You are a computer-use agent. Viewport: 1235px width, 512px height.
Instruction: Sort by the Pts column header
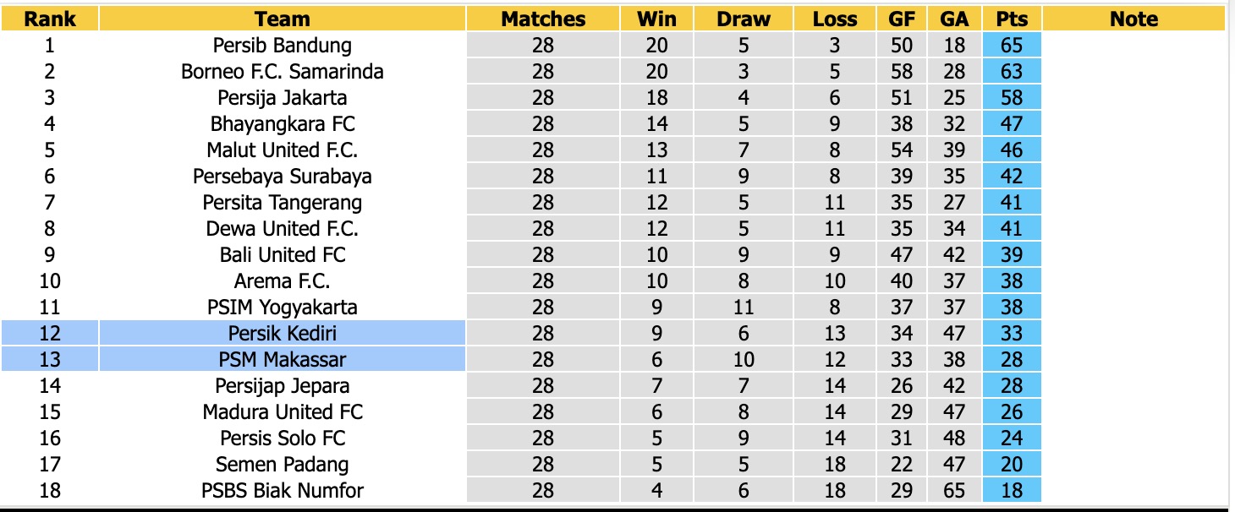pos(1011,19)
